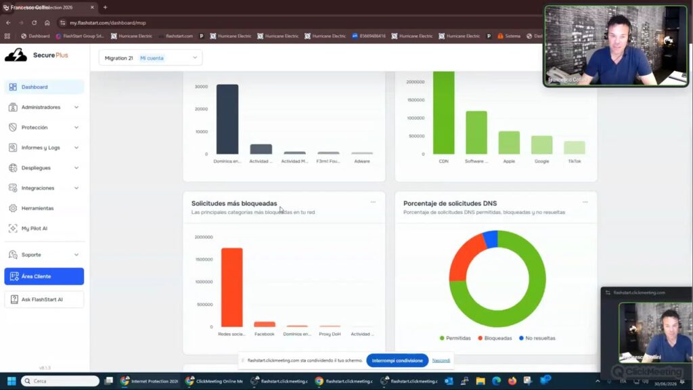Open Herramientas gear icon
693x390 pixels.
(13, 208)
